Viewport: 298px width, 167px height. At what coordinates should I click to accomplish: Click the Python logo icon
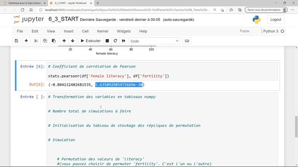257,19
